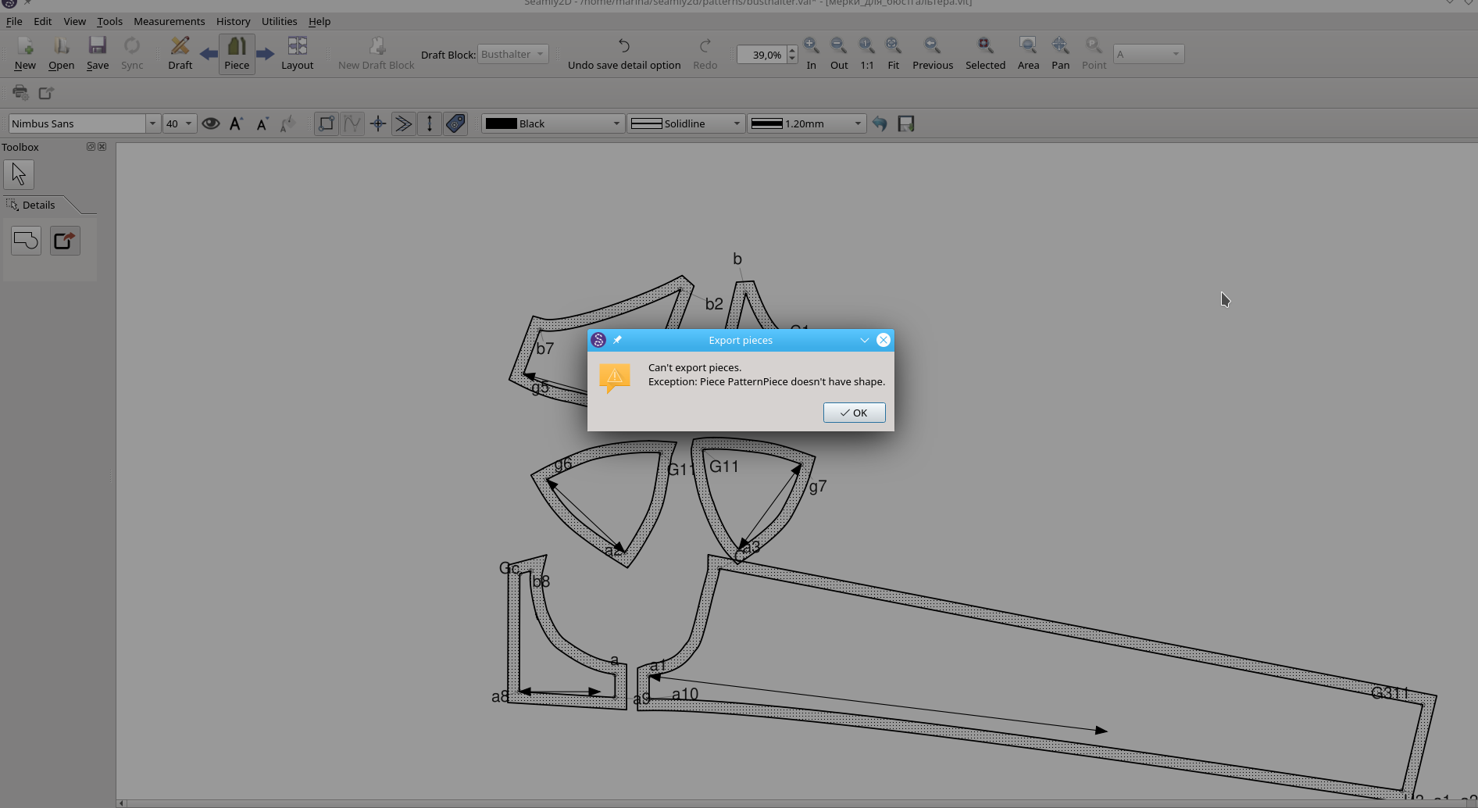Open the View menu
The height and width of the screenshot is (808, 1478).
(x=74, y=21)
